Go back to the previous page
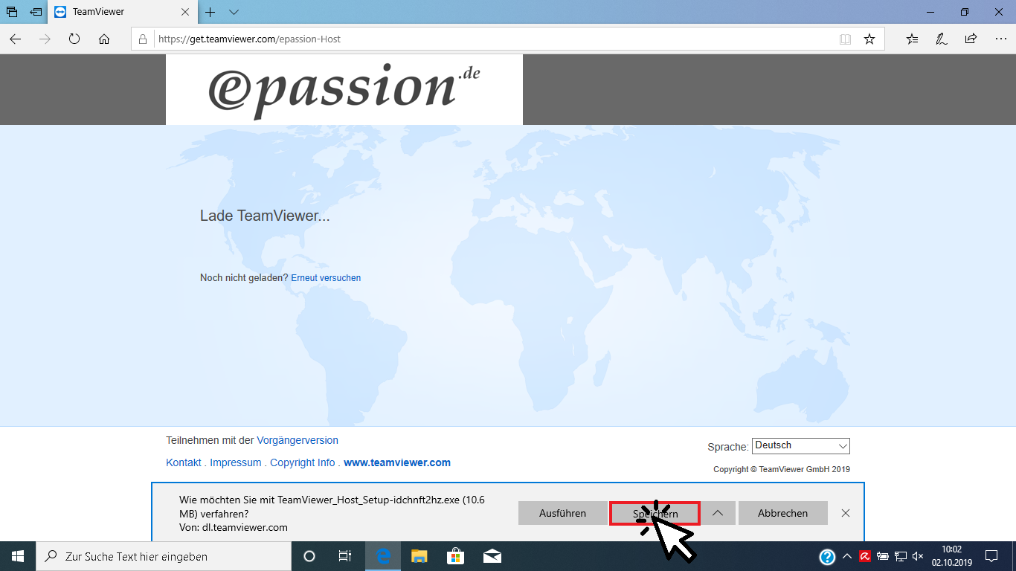The height and width of the screenshot is (571, 1016). [x=15, y=39]
